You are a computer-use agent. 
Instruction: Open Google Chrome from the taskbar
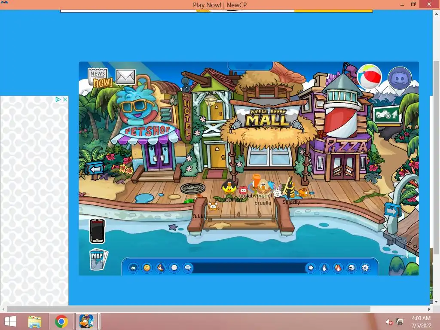tap(61, 321)
